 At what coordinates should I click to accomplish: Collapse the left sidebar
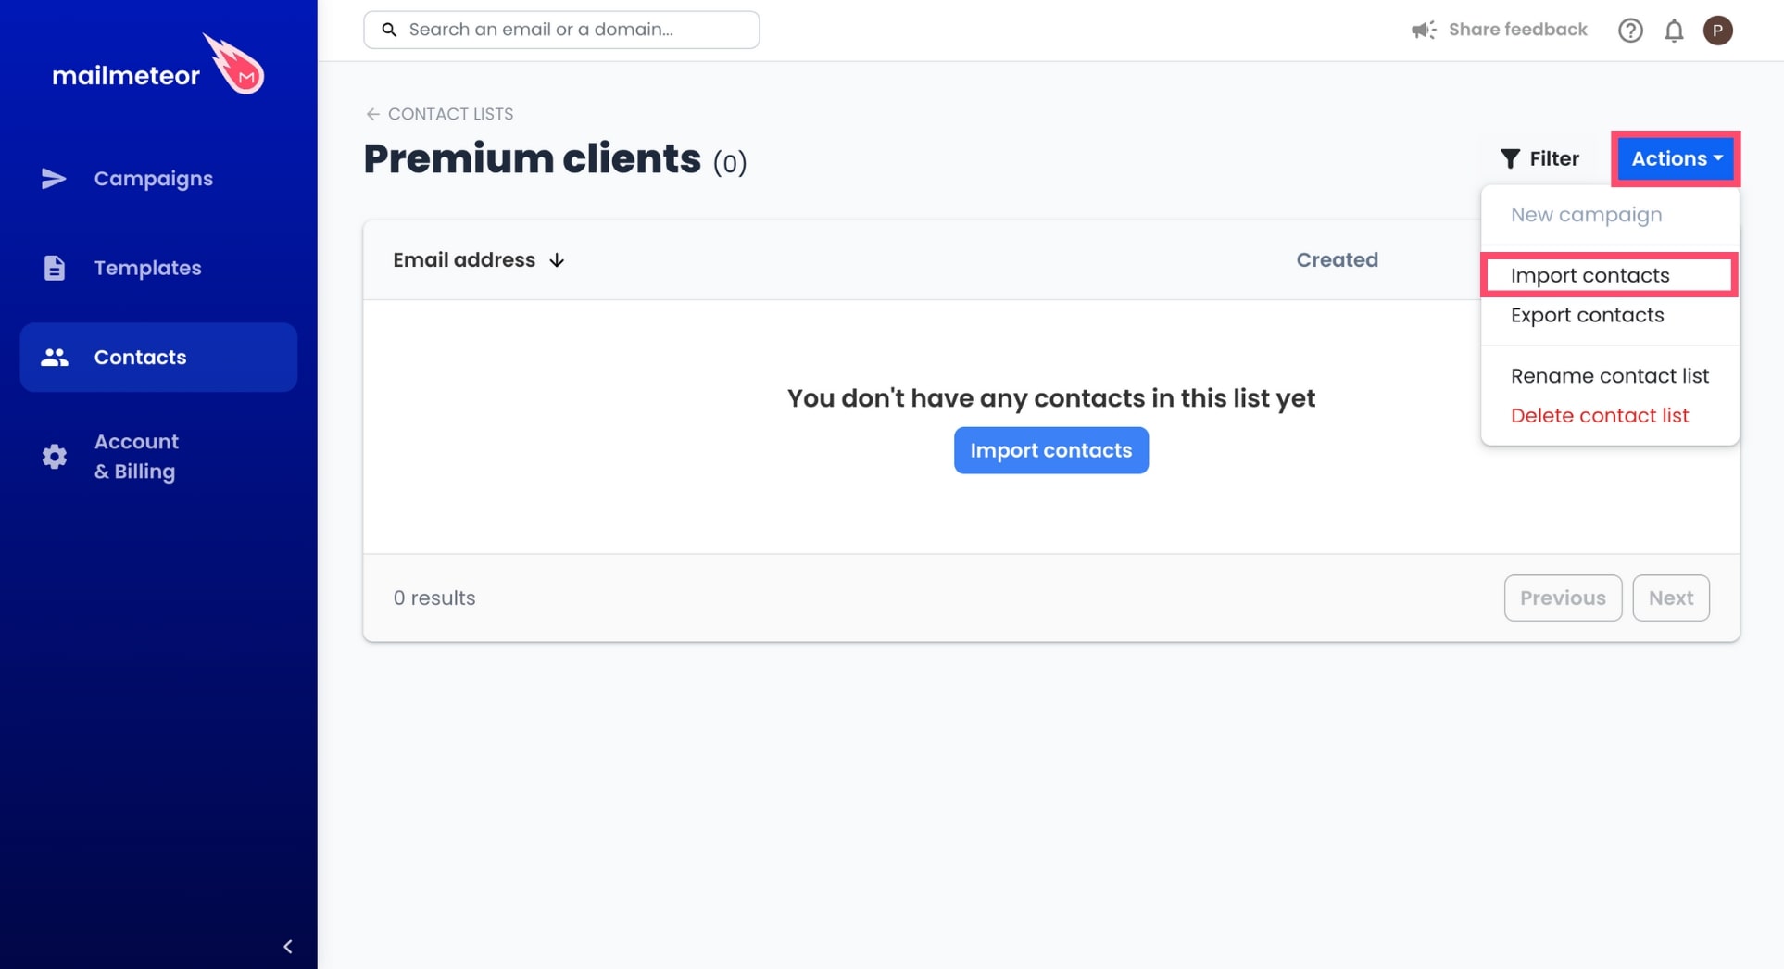(x=287, y=946)
